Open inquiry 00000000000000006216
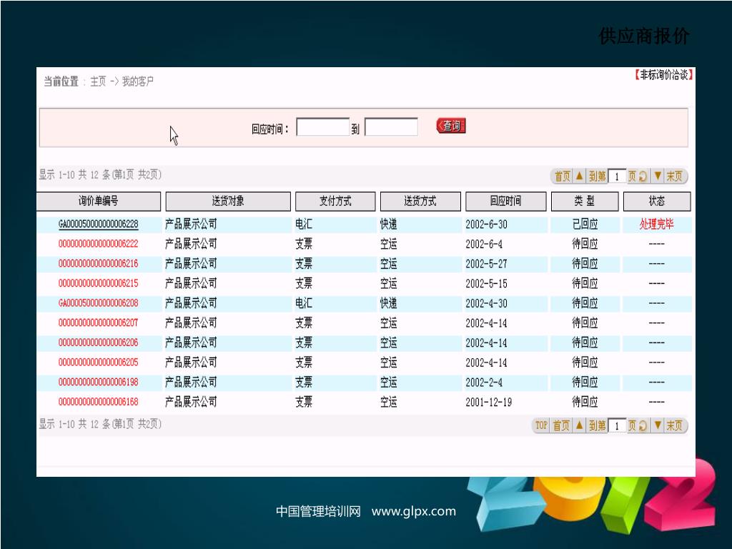The width and height of the screenshot is (732, 549). 99,263
